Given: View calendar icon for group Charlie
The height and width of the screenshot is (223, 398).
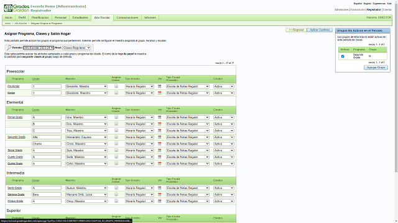Looking at the screenshot, I should (x=159, y=144).
